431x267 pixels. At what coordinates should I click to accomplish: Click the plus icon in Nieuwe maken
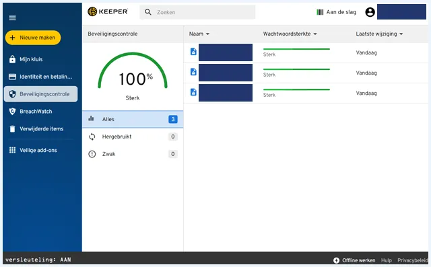(12, 38)
